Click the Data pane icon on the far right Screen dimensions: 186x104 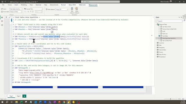point(184,17)
